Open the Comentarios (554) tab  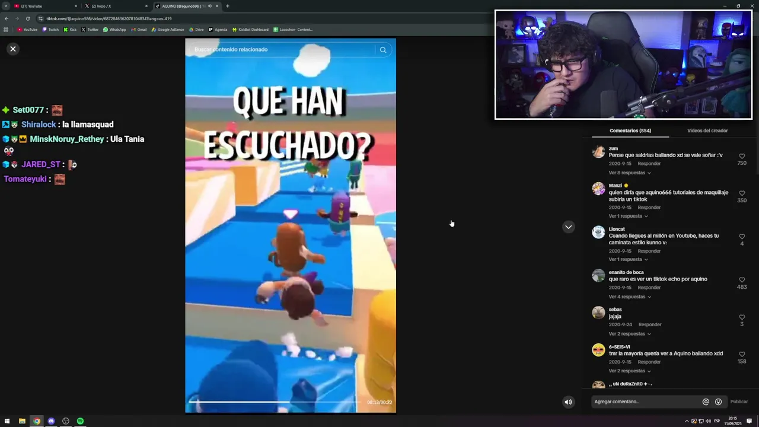pos(630,130)
